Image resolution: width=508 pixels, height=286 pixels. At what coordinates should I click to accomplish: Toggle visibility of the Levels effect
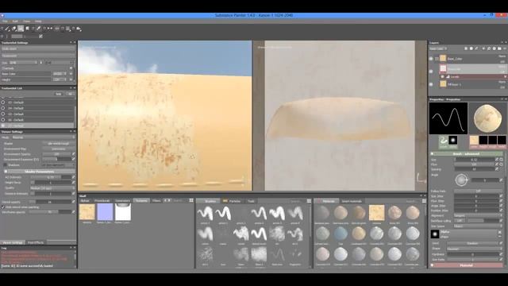[x=442, y=76]
